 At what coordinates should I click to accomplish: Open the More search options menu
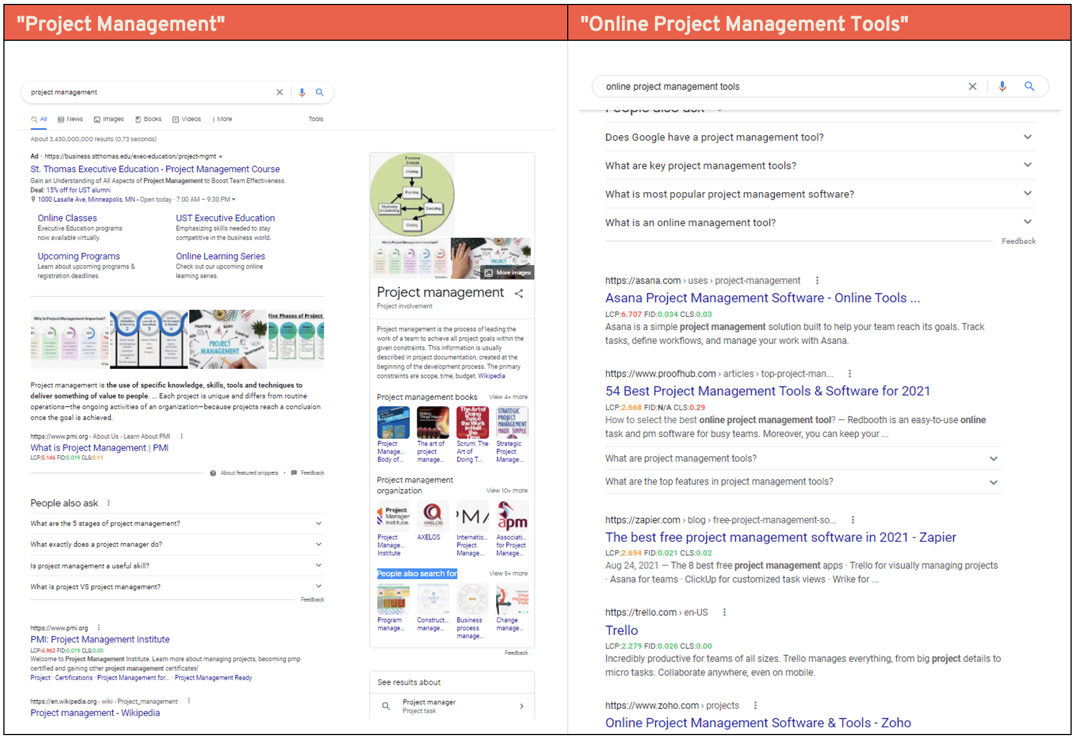point(222,119)
